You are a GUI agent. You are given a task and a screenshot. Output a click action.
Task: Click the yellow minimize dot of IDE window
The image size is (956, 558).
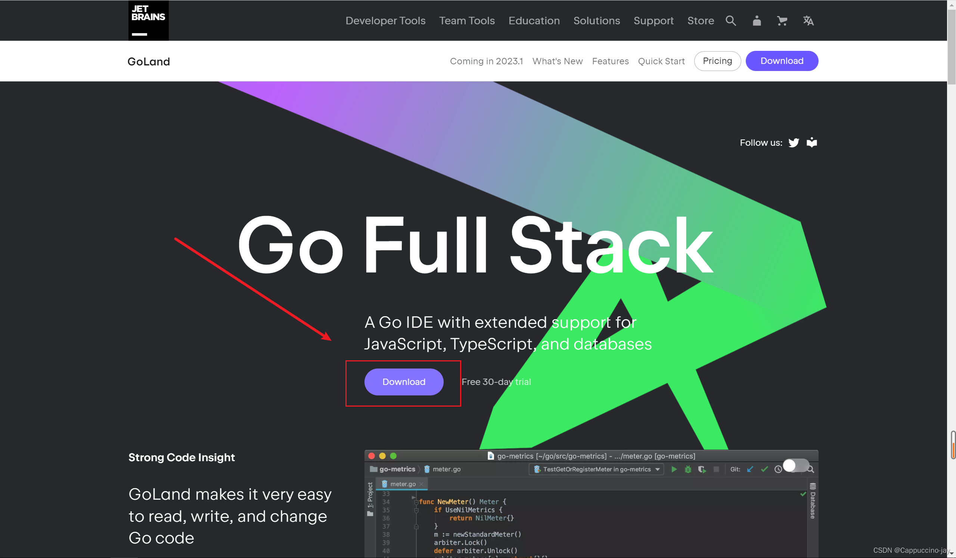[x=382, y=456]
